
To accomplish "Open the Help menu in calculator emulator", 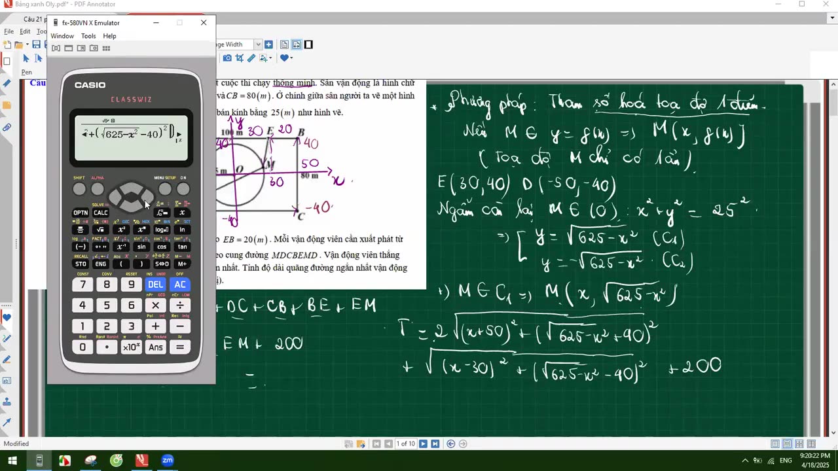I will (109, 36).
